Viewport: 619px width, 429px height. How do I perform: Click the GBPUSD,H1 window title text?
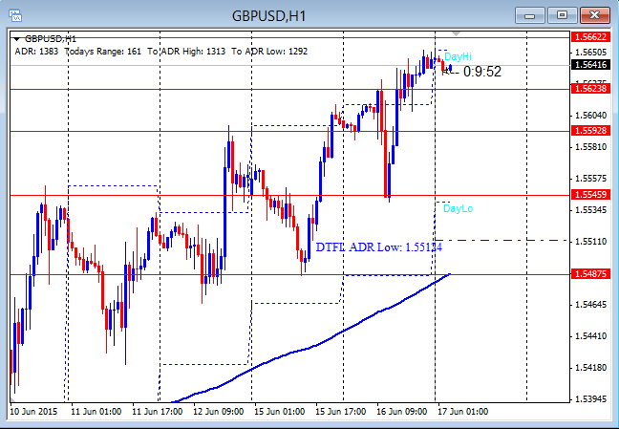click(x=268, y=16)
